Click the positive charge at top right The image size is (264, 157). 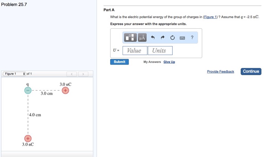coord(65,91)
